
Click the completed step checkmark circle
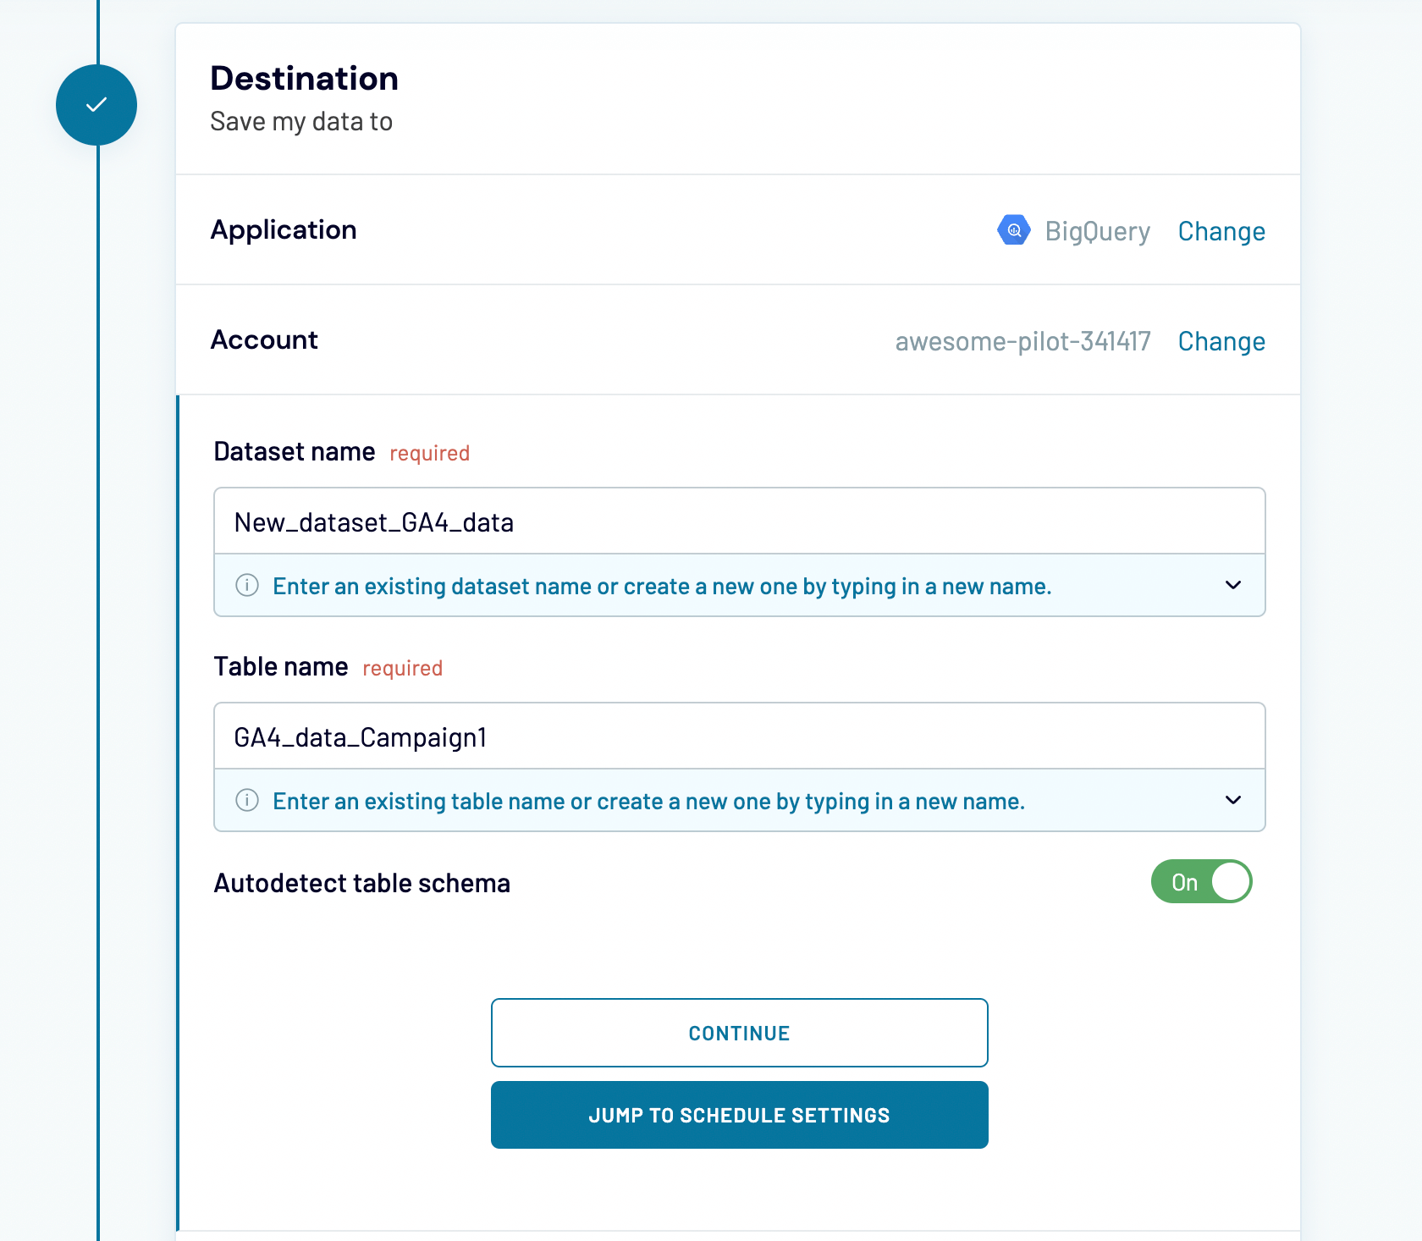pos(96,104)
